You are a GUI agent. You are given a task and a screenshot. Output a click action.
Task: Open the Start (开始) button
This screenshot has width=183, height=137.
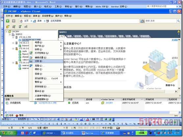(9, 133)
